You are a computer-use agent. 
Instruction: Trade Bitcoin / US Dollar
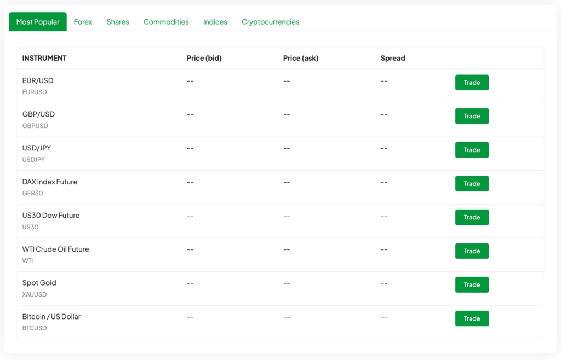pyautogui.click(x=472, y=318)
